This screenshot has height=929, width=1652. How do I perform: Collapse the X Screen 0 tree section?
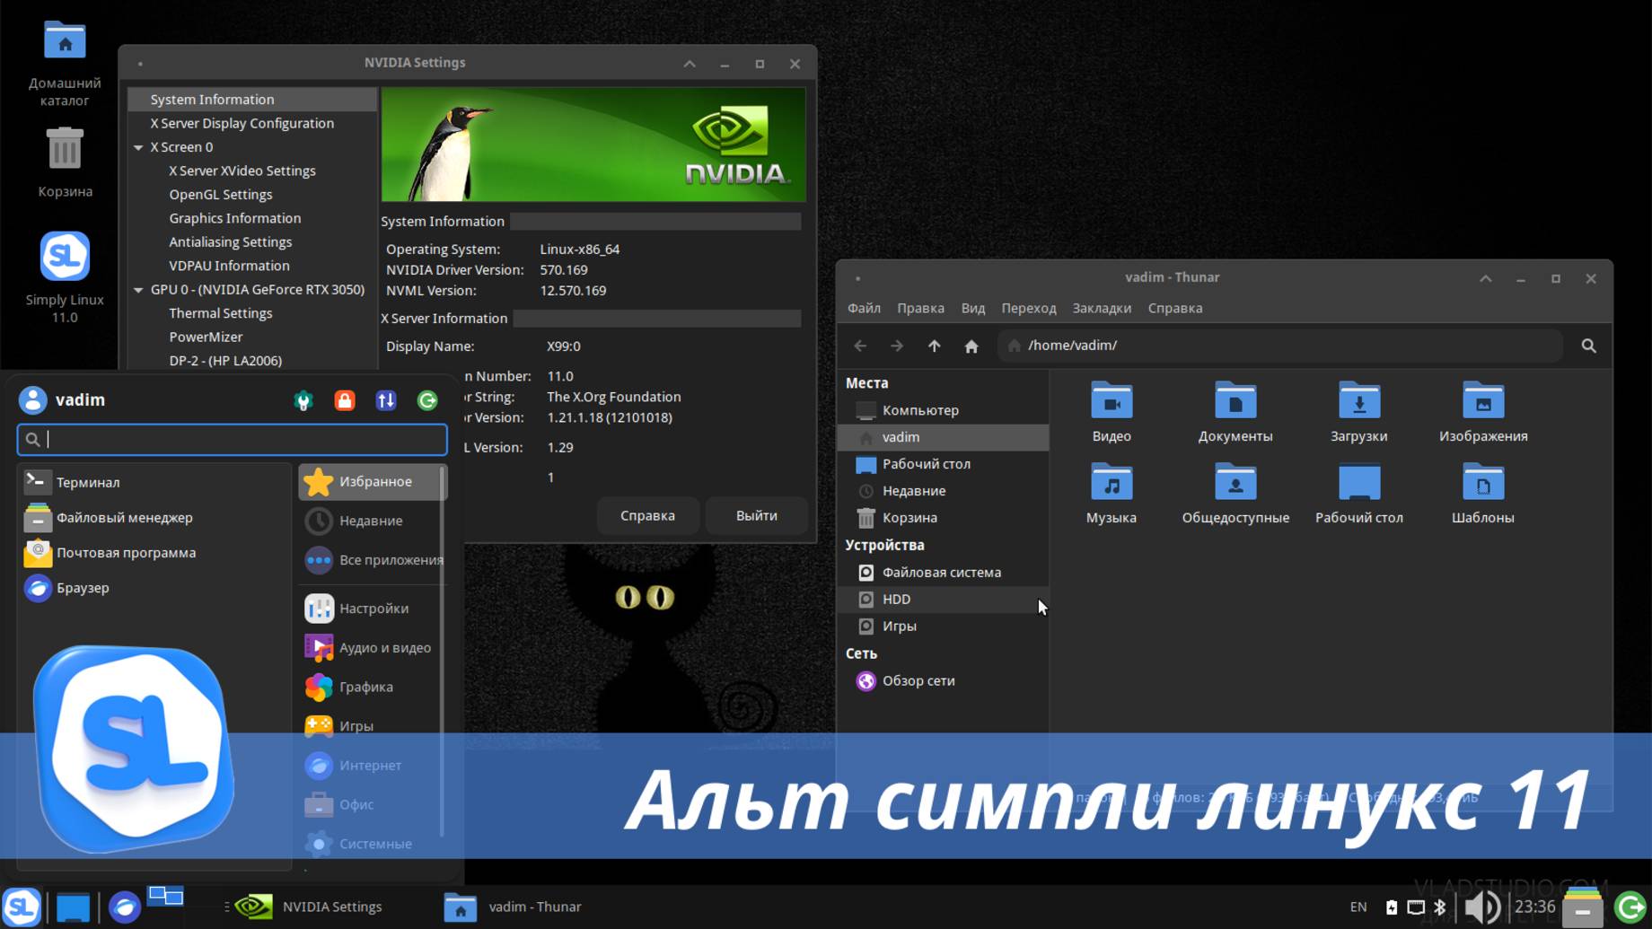coord(139,146)
